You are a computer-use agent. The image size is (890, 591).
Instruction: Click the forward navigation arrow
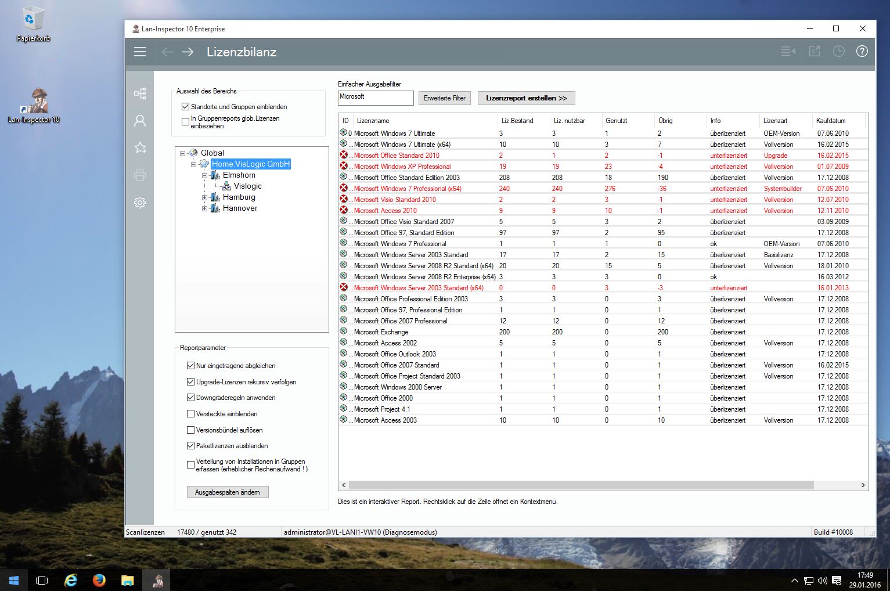[x=188, y=52]
